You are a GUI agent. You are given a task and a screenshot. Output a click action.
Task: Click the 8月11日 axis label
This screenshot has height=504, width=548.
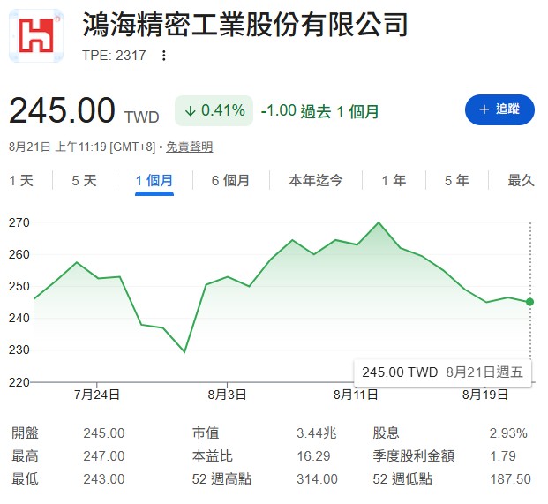(356, 395)
